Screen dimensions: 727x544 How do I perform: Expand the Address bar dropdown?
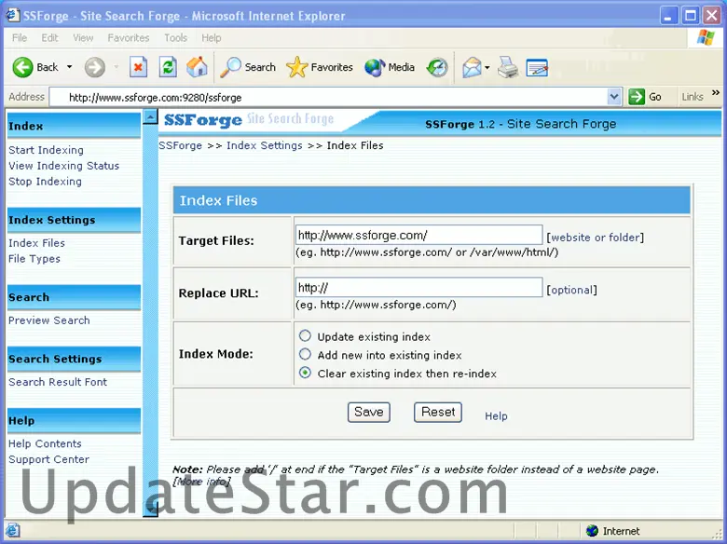pyautogui.click(x=614, y=97)
